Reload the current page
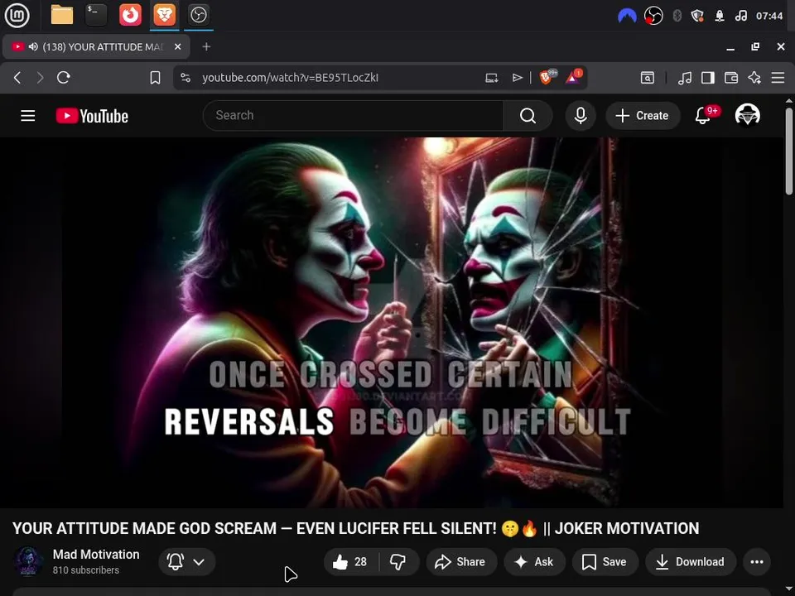The image size is (795, 596). (64, 78)
